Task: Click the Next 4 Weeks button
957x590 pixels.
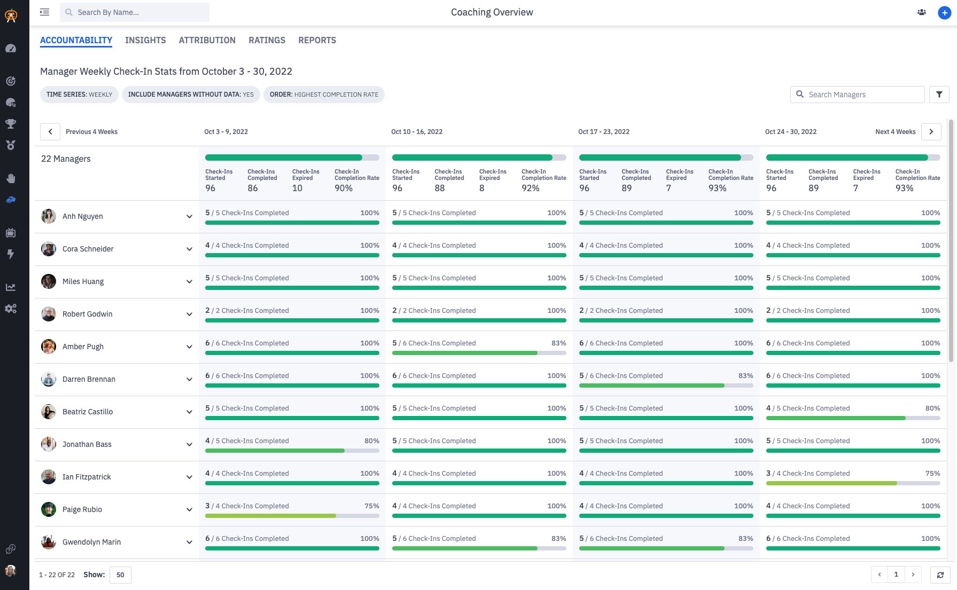Action: [931, 131]
